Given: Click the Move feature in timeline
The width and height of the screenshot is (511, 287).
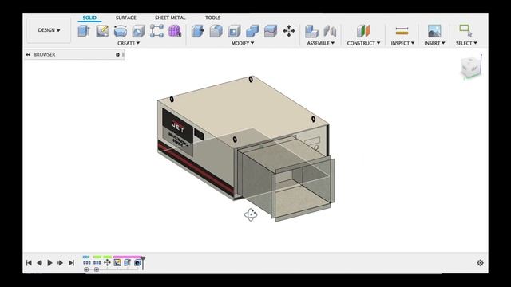Looking at the screenshot, I should [107, 262].
